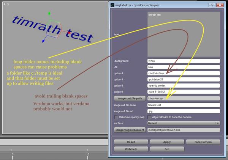228x160 pixels.
Task: Toggle Align Billboard to Face the Camera
Action: click(x=149, y=117)
